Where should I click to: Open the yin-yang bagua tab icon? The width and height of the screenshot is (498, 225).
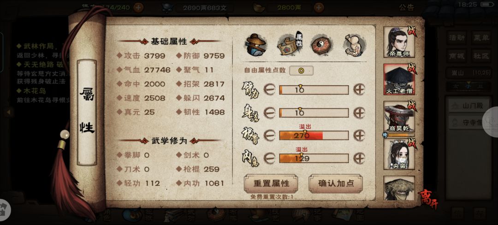[322, 45]
